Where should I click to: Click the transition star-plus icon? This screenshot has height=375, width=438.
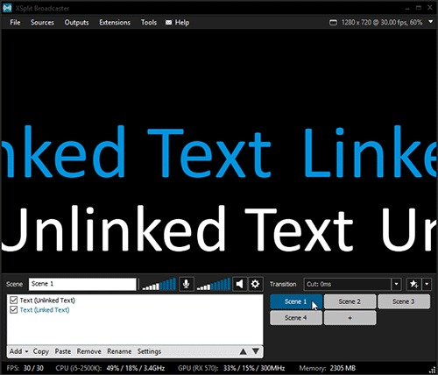coord(414,284)
